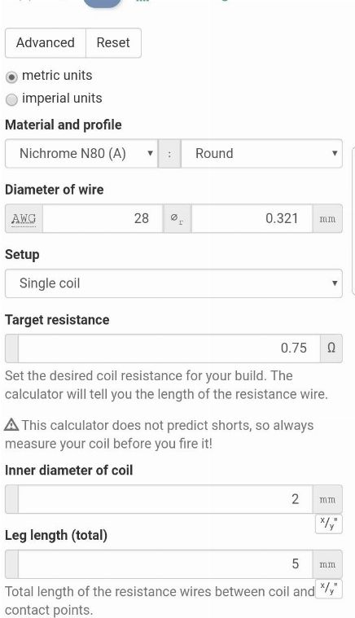Click the AWG value field showing 28
This screenshot has height=618, width=355.
pyautogui.click(x=103, y=218)
